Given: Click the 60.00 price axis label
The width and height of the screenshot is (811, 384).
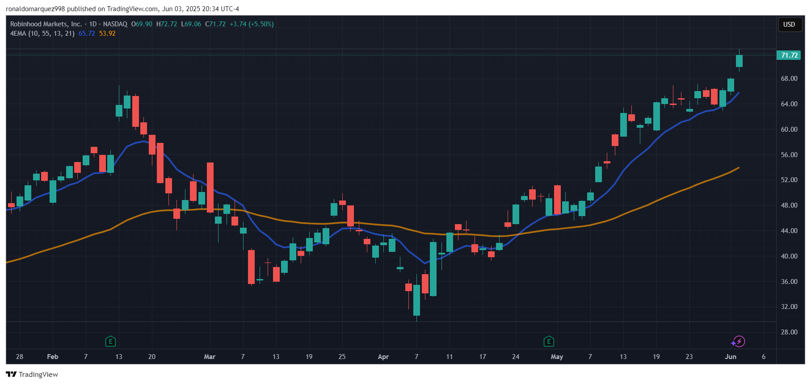Looking at the screenshot, I should [789, 129].
